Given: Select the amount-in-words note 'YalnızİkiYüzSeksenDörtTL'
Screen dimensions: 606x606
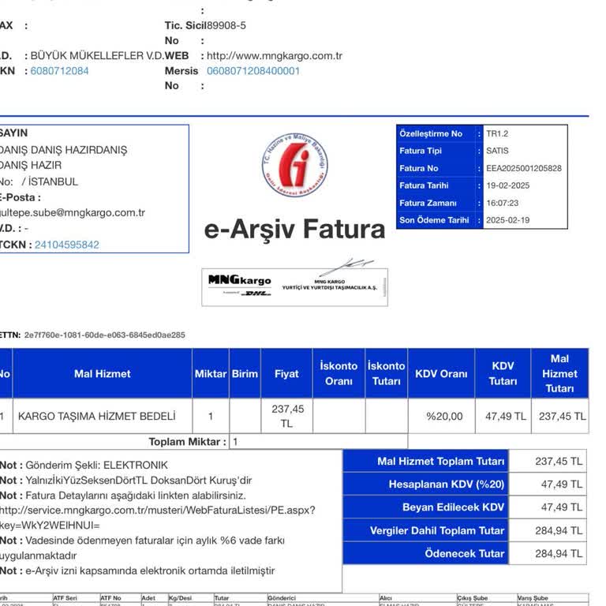Looking at the screenshot, I should tap(87, 481).
